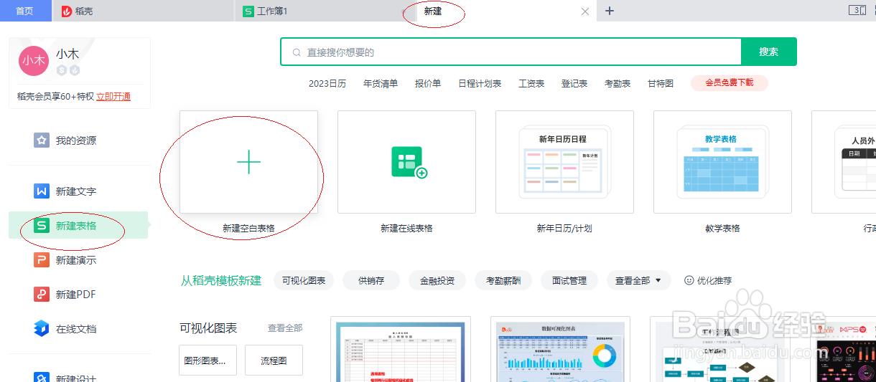This screenshot has width=876, height=382.
Task: Click the 新建PDF label in sidebar
Action: tap(76, 295)
